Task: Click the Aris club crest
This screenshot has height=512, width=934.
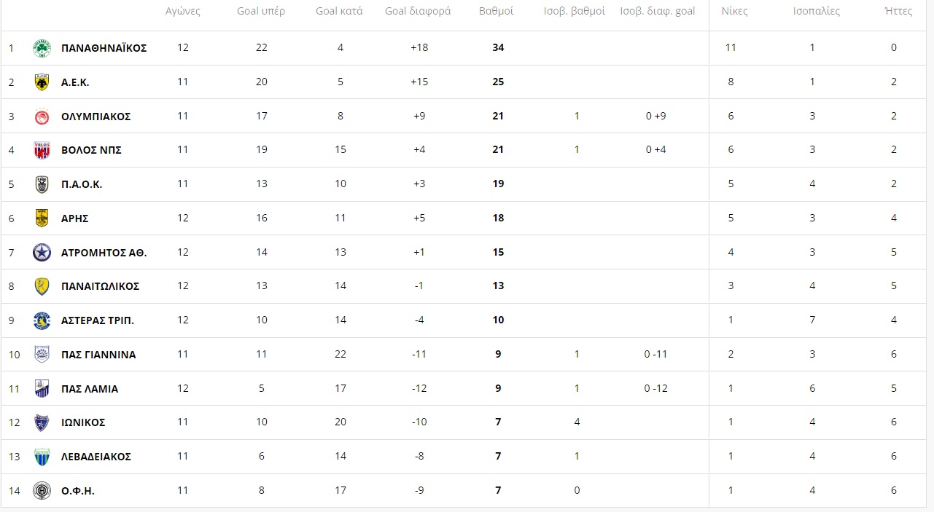Action: pyautogui.click(x=42, y=218)
